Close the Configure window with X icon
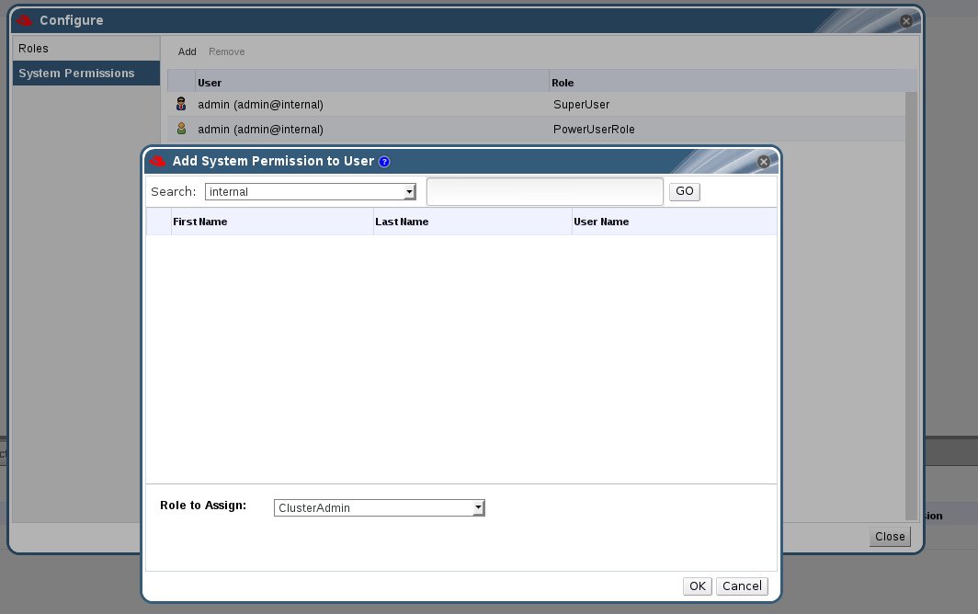 coord(906,20)
